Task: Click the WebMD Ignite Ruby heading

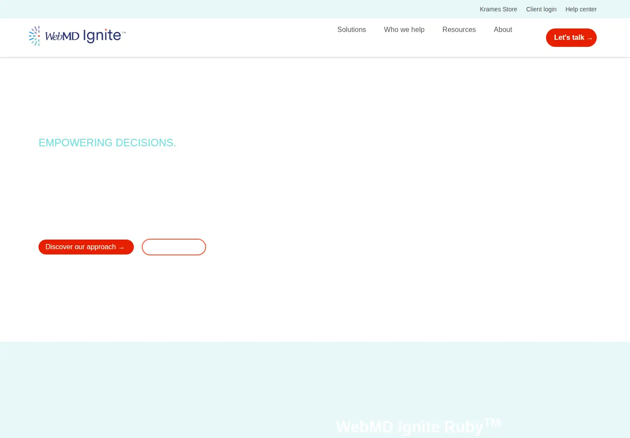Action: tap(419, 426)
